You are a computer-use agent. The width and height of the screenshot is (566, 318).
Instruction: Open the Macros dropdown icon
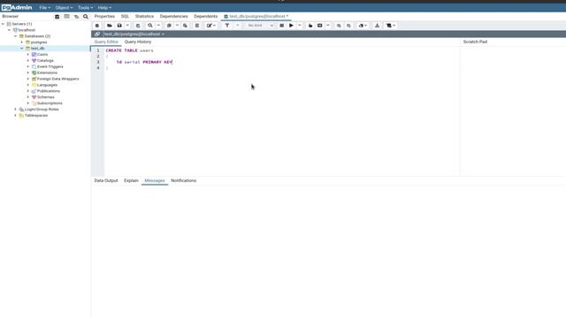(x=391, y=26)
